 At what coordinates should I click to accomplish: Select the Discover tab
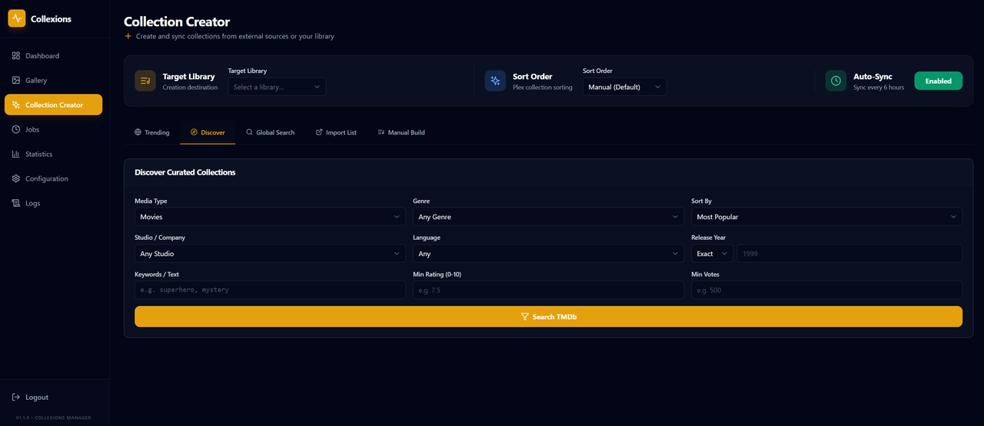point(208,132)
